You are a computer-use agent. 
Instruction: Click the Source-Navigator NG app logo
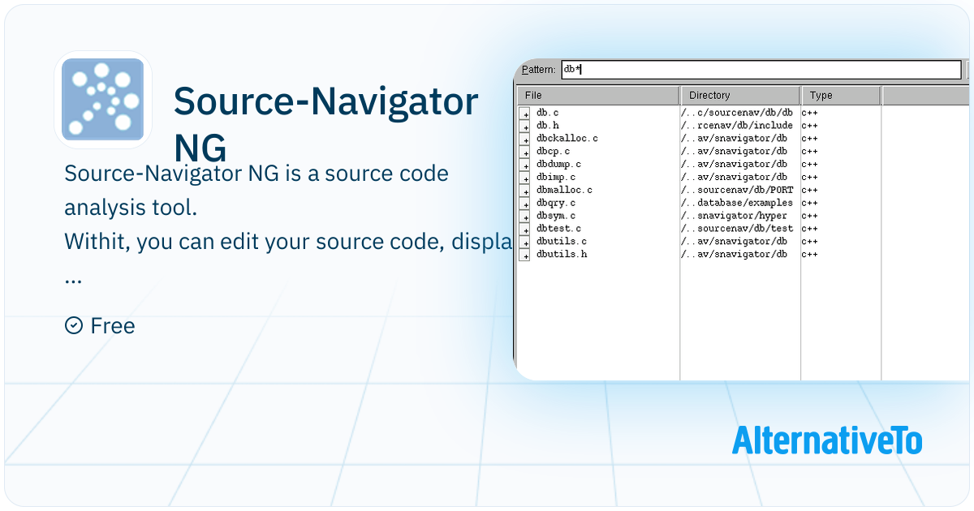103,100
